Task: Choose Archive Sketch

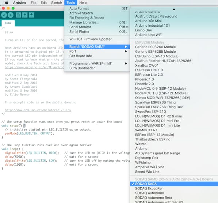Action: (97, 13)
